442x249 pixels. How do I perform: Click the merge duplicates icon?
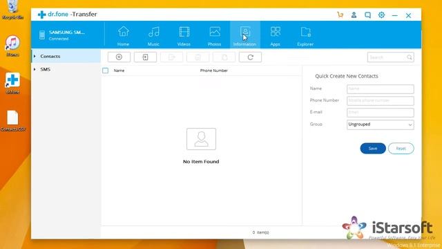[x=224, y=57]
